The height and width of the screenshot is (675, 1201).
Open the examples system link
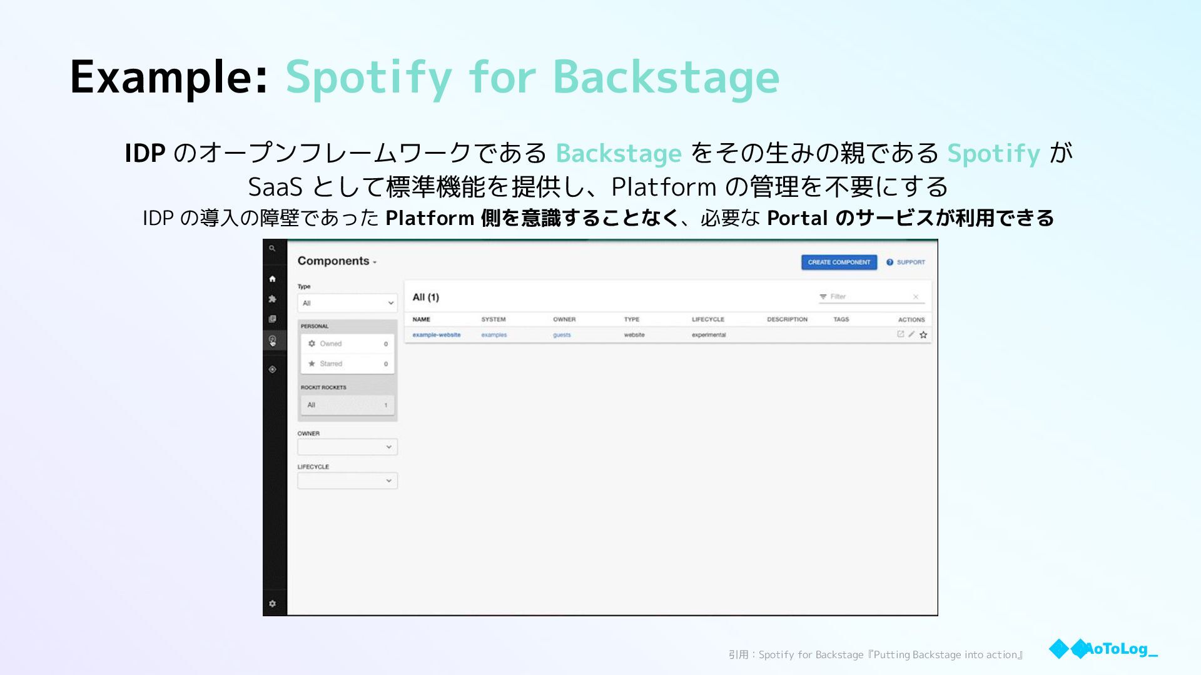[494, 335]
